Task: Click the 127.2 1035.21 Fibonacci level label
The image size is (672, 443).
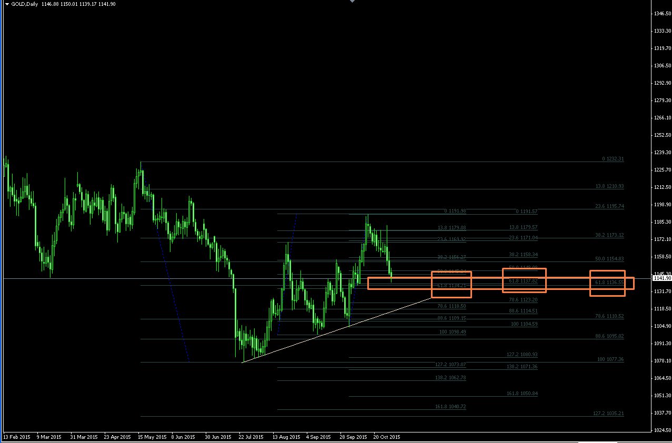Action: coord(608,414)
